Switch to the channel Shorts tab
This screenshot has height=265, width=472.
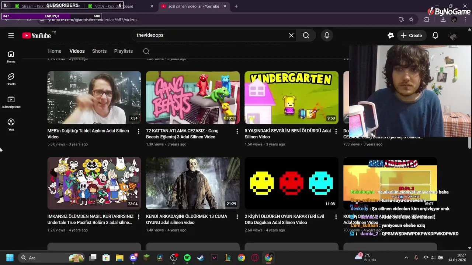point(99,51)
